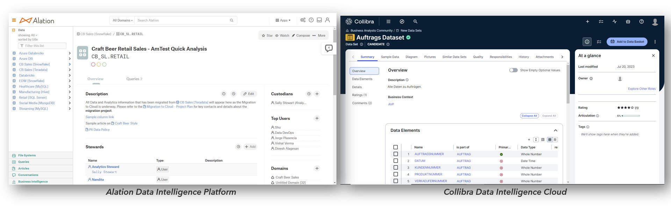Viewport: 671px width, 207px height.
Task: Open the Collibra help question icon
Action: [642, 21]
